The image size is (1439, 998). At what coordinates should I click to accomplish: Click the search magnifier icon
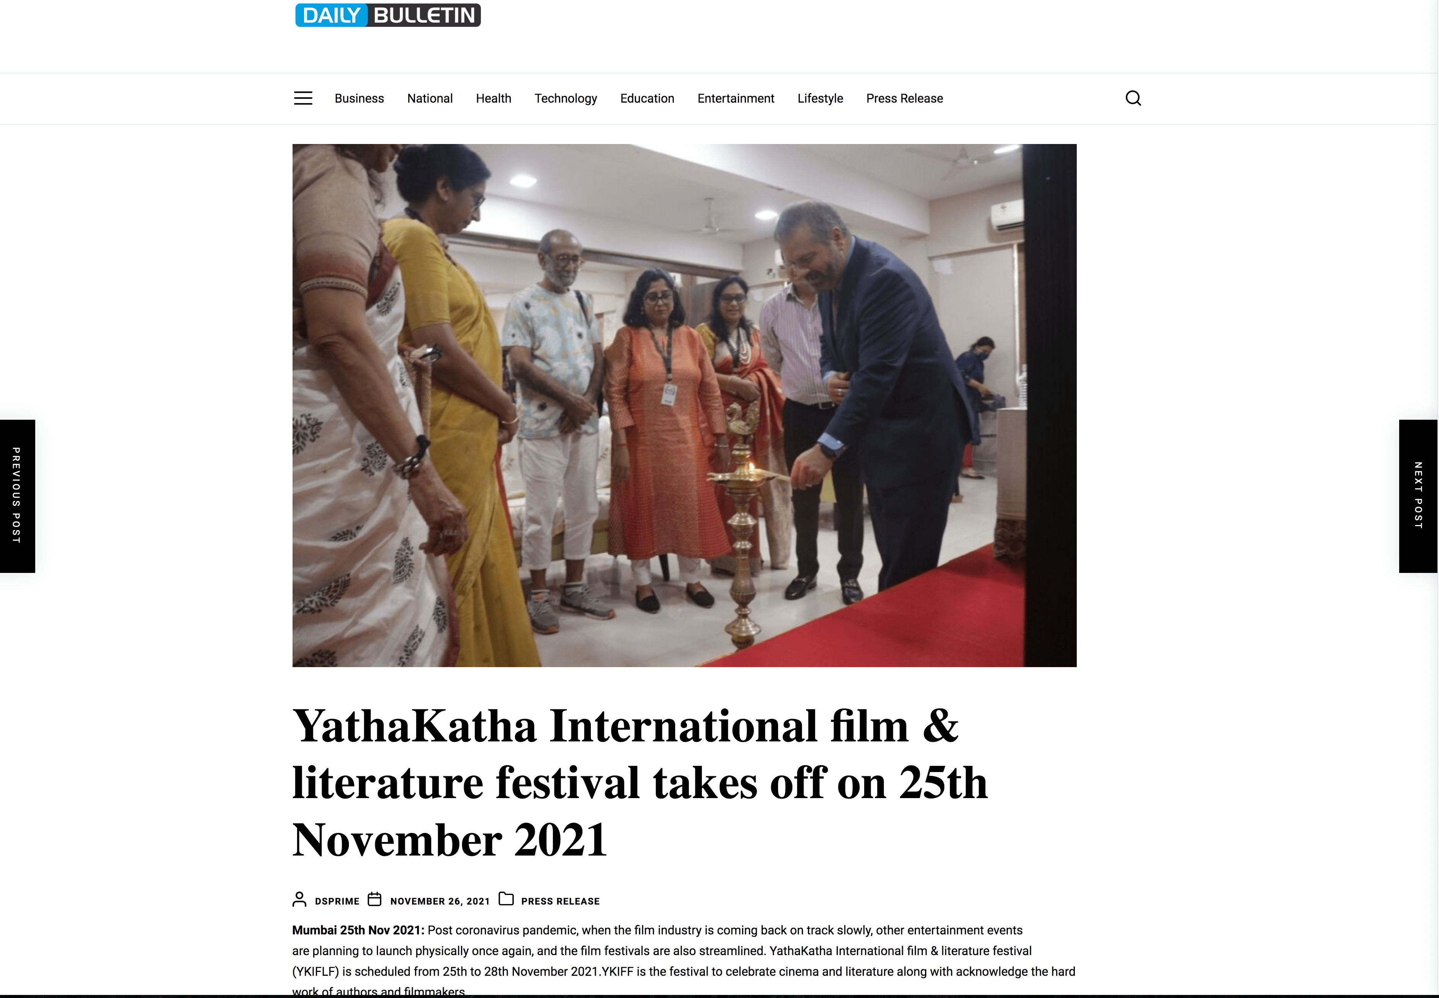[x=1133, y=98]
